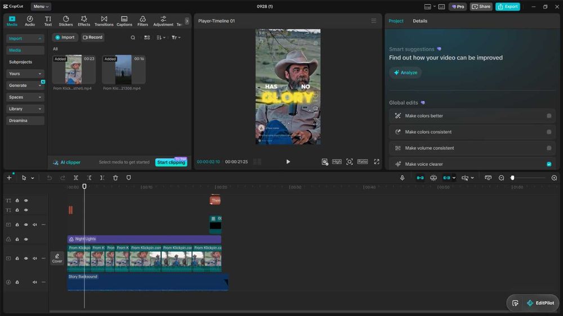Open the Stickers panel

coord(66,21)
